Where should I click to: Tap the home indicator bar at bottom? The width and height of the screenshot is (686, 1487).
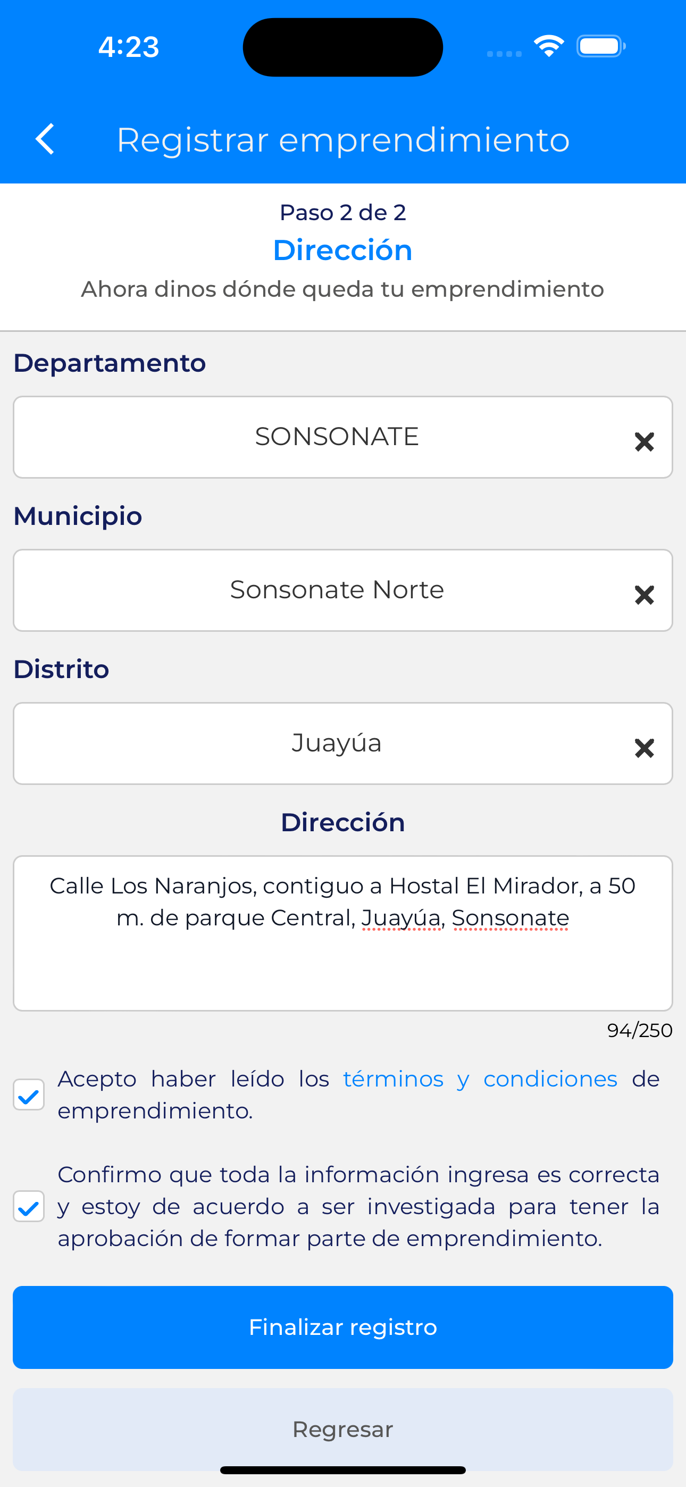pos(343,1469)
